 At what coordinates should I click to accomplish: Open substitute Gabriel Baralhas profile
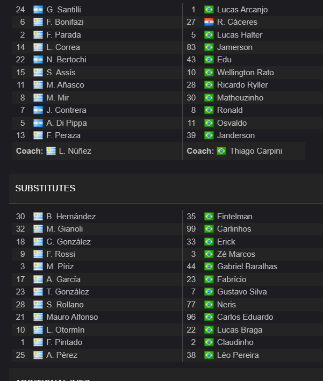(x=247, y=267)
